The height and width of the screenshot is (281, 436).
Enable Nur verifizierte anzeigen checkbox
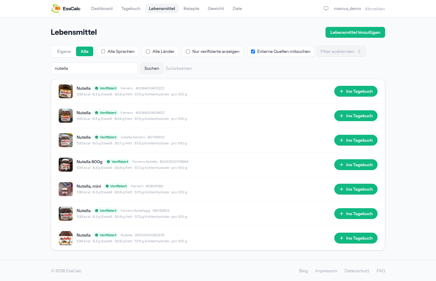tap(188, 51)
